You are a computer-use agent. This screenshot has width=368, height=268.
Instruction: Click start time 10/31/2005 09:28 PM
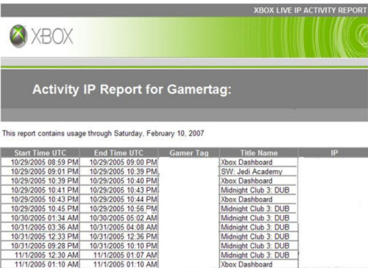(40, 246)
